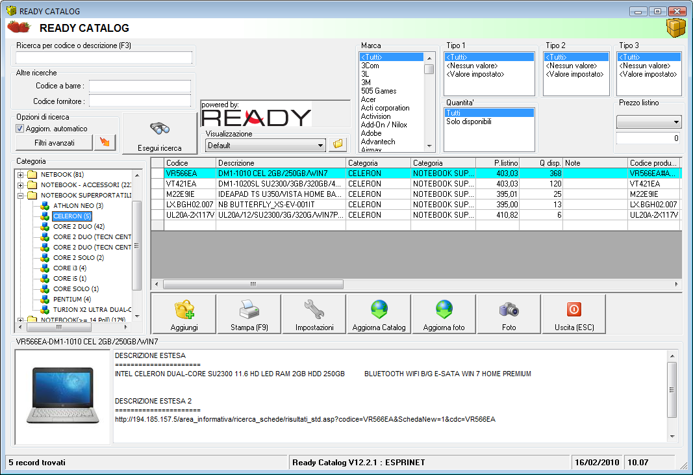Click the strawberry logo icon in header
693x475 pixels.
click(19, 27)
